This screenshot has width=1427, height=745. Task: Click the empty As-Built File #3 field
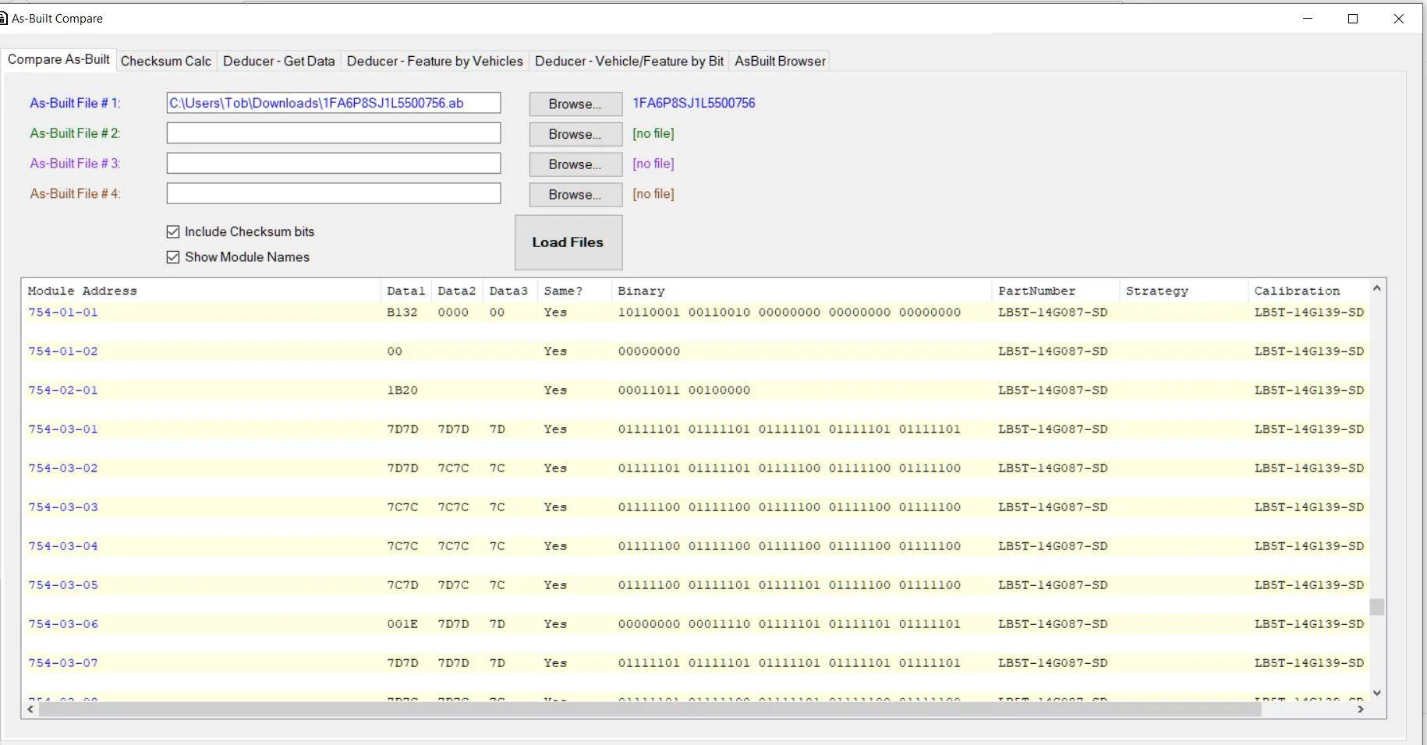click(333, 163)
